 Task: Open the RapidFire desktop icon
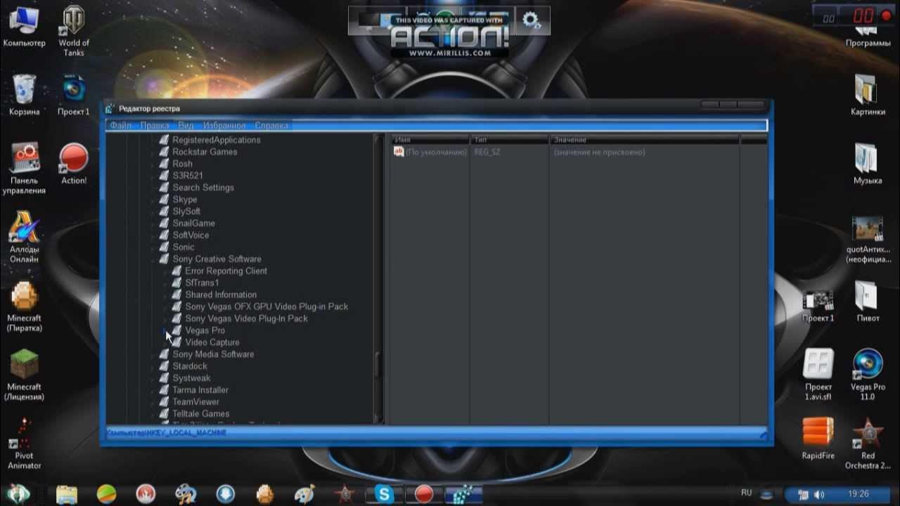coord(818,439)
